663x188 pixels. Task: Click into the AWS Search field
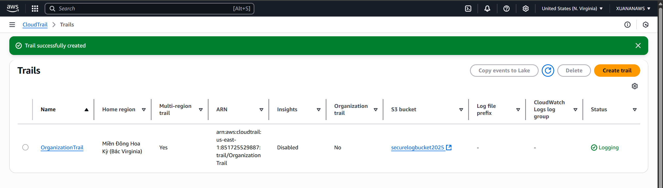pos(145,9)
